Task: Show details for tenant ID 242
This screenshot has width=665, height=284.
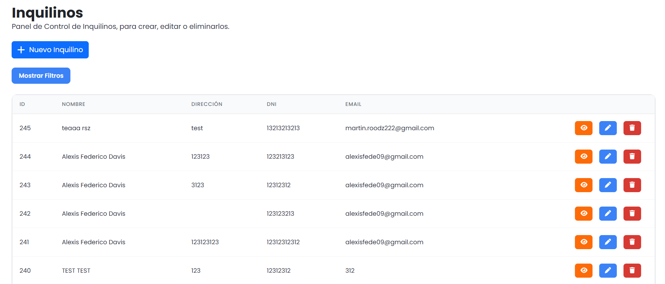Action: (x=583, y=214)
